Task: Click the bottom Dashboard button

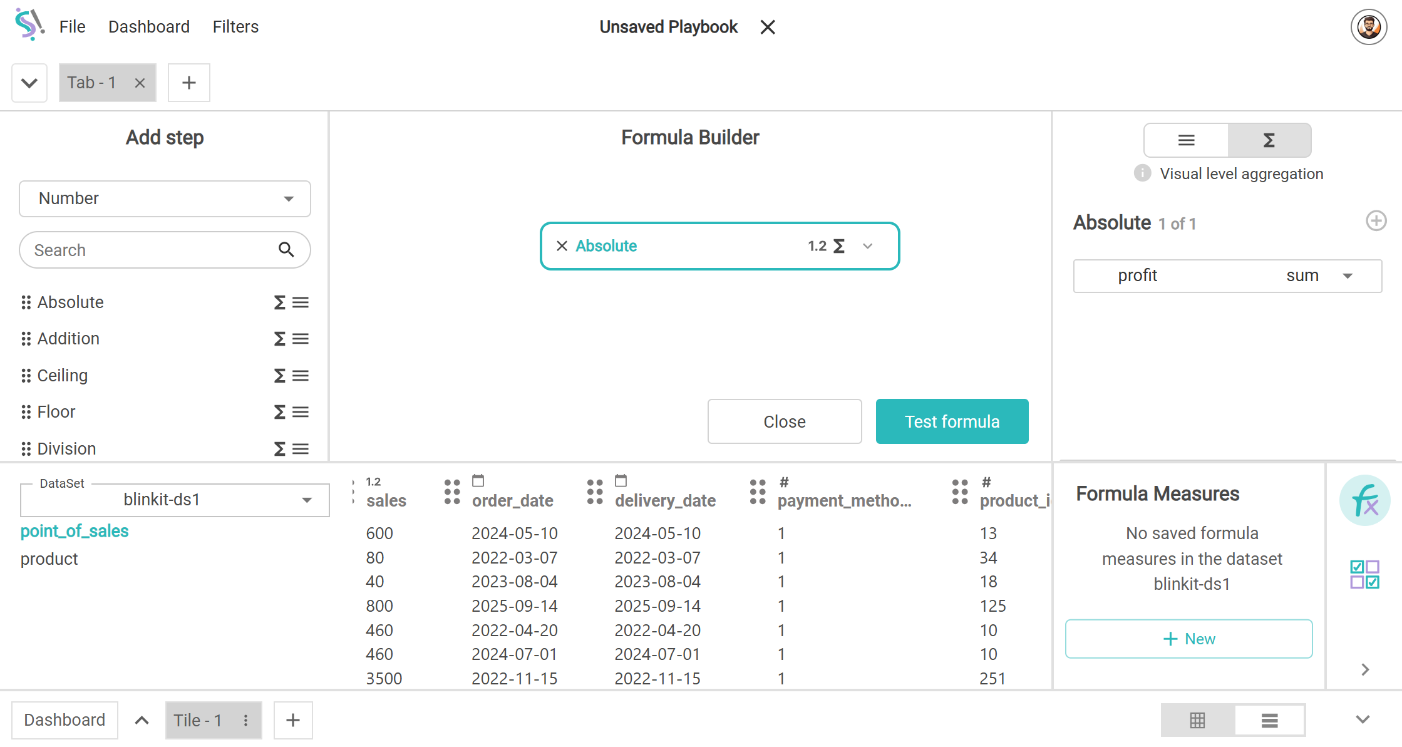Action: coord(64,720)
